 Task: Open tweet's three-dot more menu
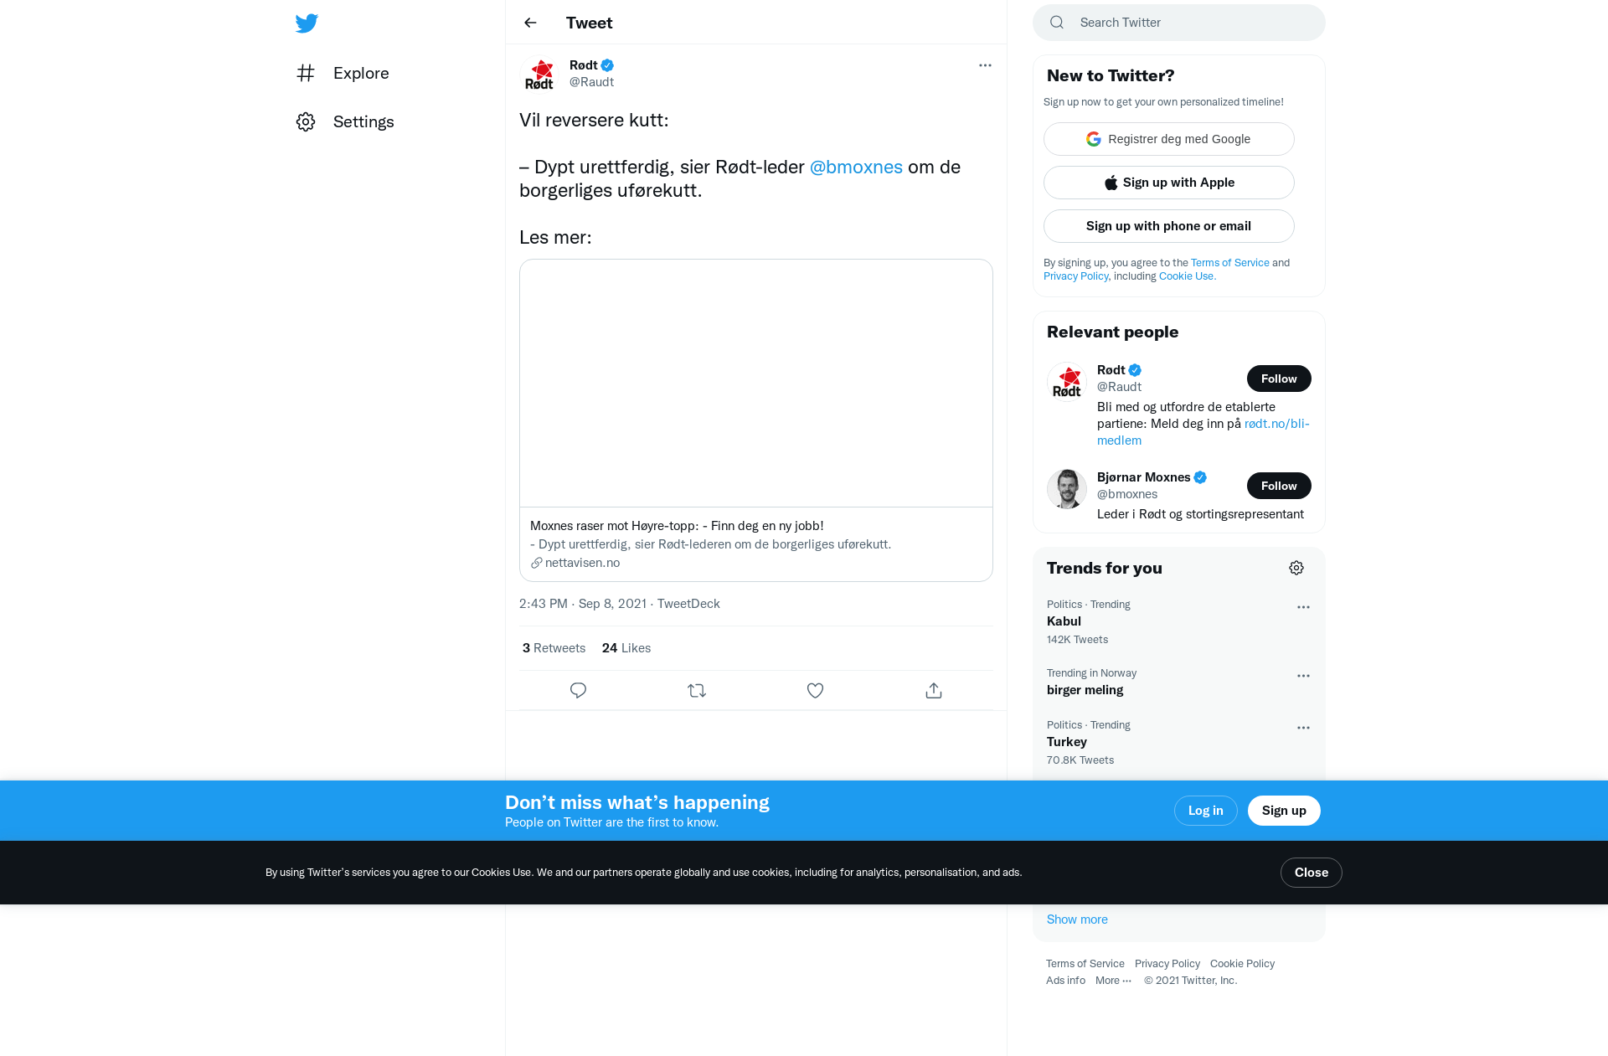coord(985,65)
